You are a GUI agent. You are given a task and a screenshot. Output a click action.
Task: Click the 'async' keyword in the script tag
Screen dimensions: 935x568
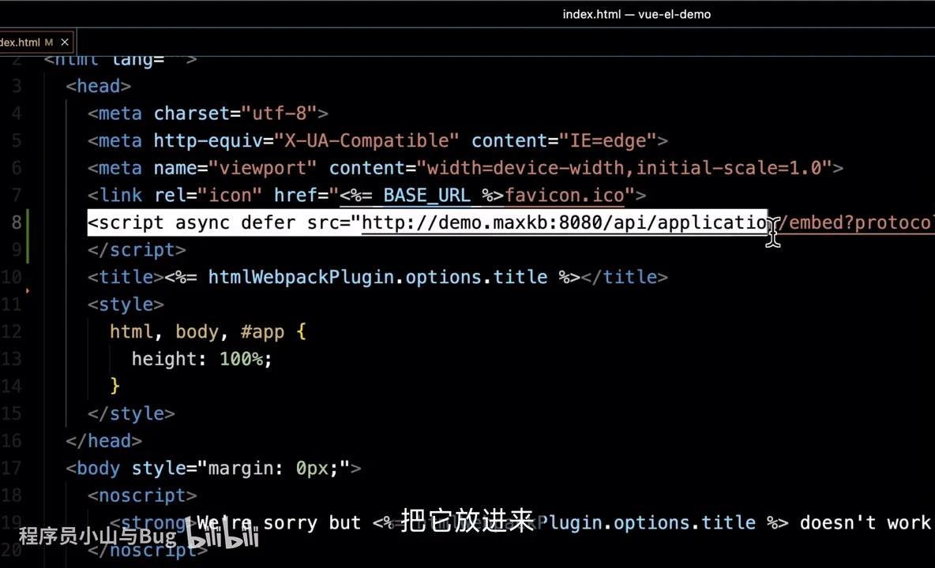tap(202, 222)
